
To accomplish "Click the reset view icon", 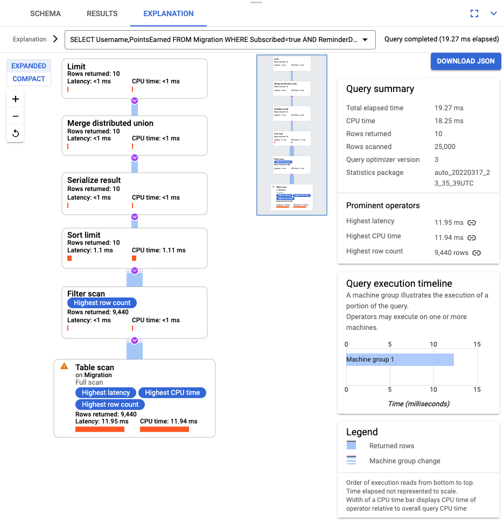I will pos(15,133).
